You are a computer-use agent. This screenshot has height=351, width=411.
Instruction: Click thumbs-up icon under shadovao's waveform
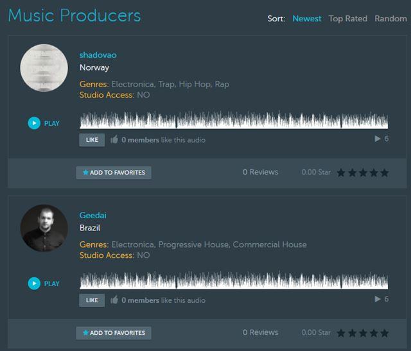[x=114, y=139]
